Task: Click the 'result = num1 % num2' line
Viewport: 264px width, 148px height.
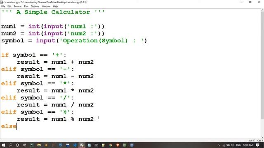Action: point(55,119)
